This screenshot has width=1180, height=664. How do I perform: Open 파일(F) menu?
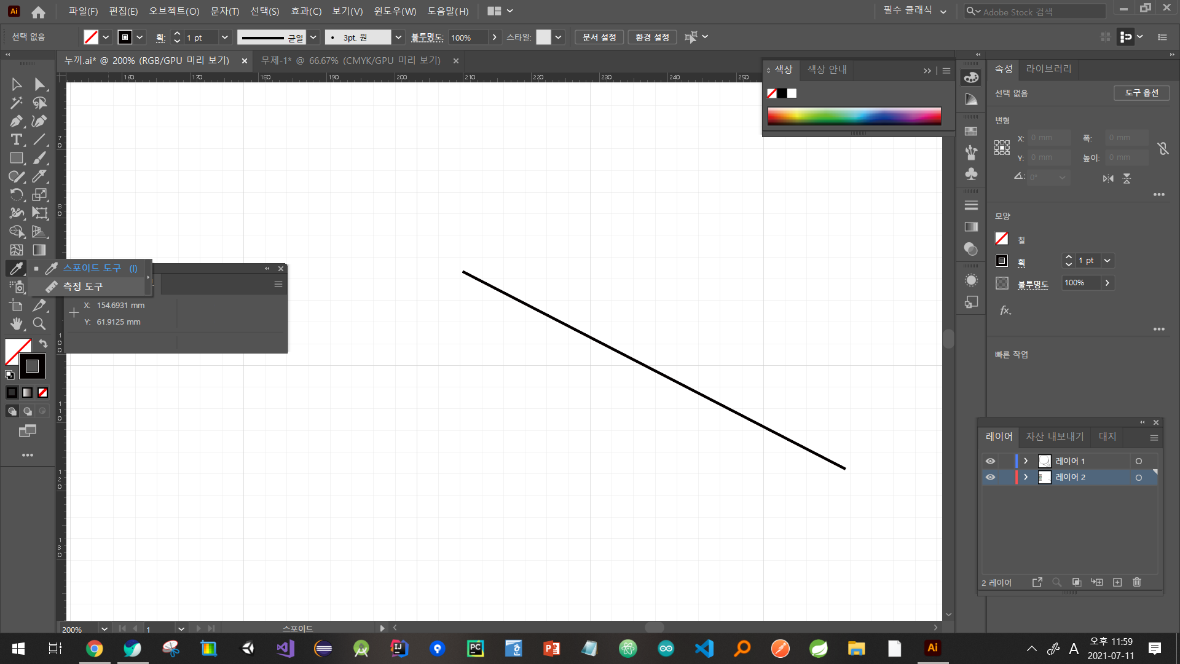(84, 11)
